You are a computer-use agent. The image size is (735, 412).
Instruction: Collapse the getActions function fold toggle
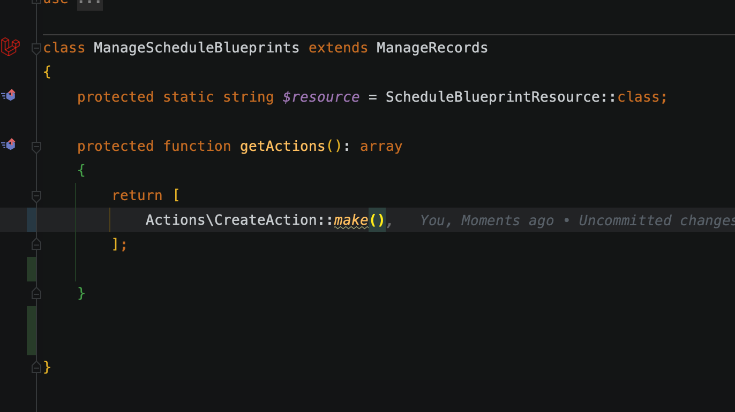[x=36, y=147]
